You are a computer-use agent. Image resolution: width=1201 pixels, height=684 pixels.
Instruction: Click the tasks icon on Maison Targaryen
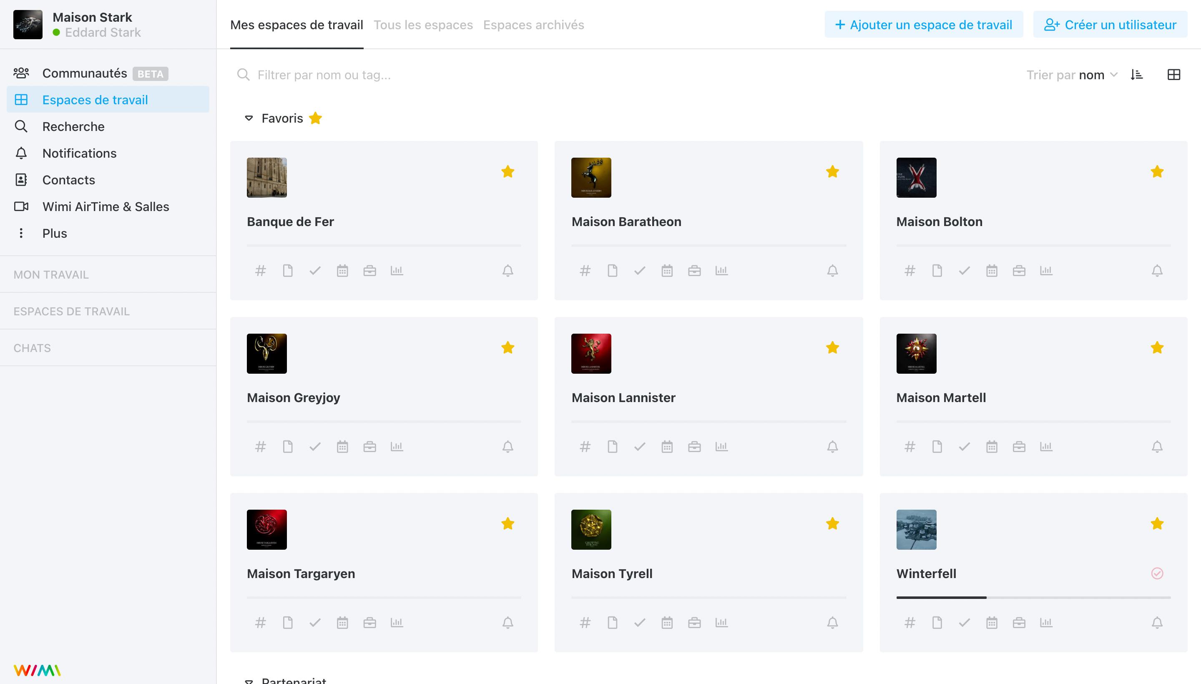click(314, 622)
